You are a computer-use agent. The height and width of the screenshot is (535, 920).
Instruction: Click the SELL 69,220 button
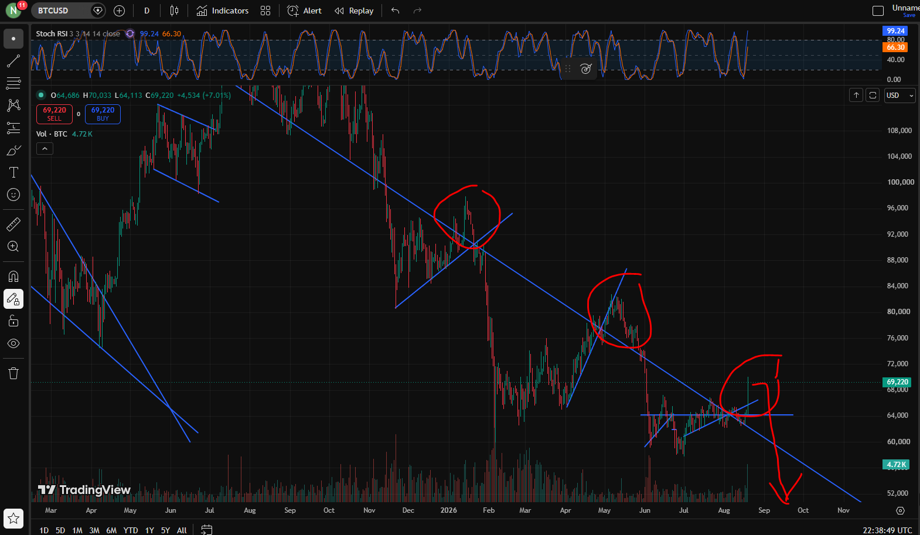pos(54,114)
